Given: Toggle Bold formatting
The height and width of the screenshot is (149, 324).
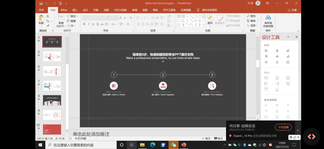Looking at the screenshot, I should tap(84, 24).
